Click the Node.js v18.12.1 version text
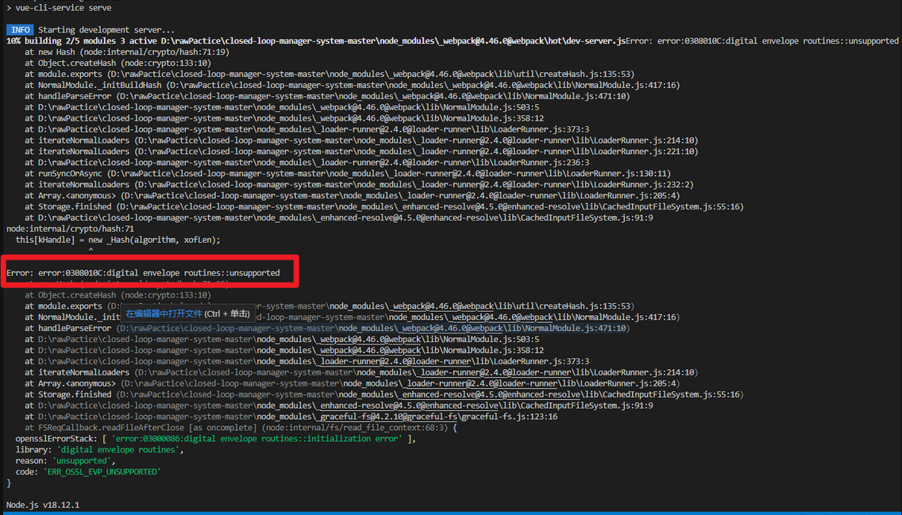The width and height of the screenshot is (902, 515). coord(43,505)
